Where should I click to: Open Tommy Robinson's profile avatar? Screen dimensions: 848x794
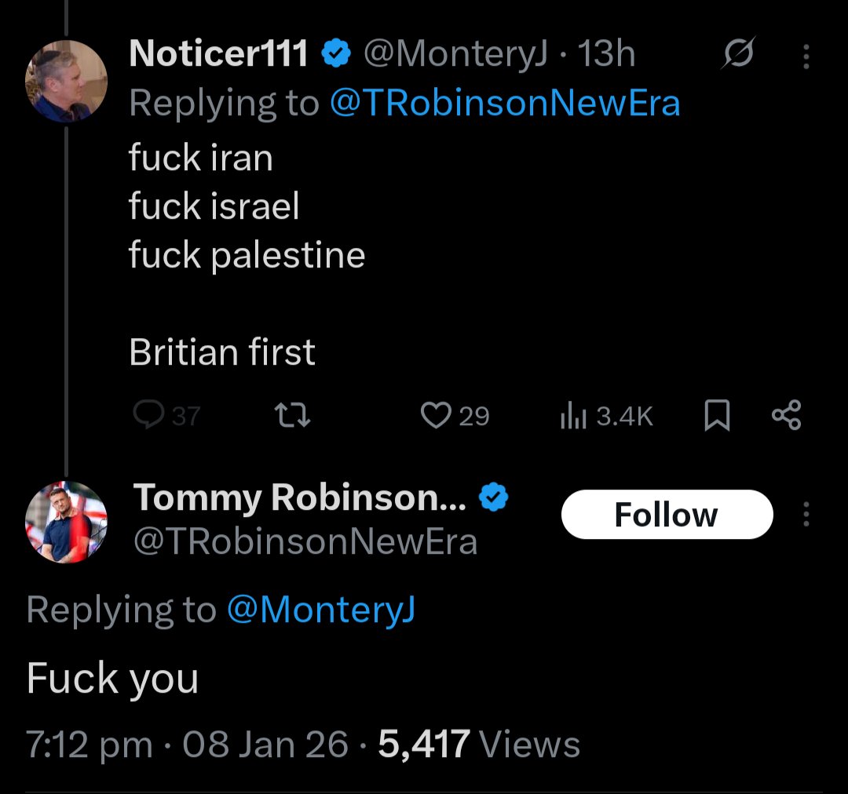66,523
